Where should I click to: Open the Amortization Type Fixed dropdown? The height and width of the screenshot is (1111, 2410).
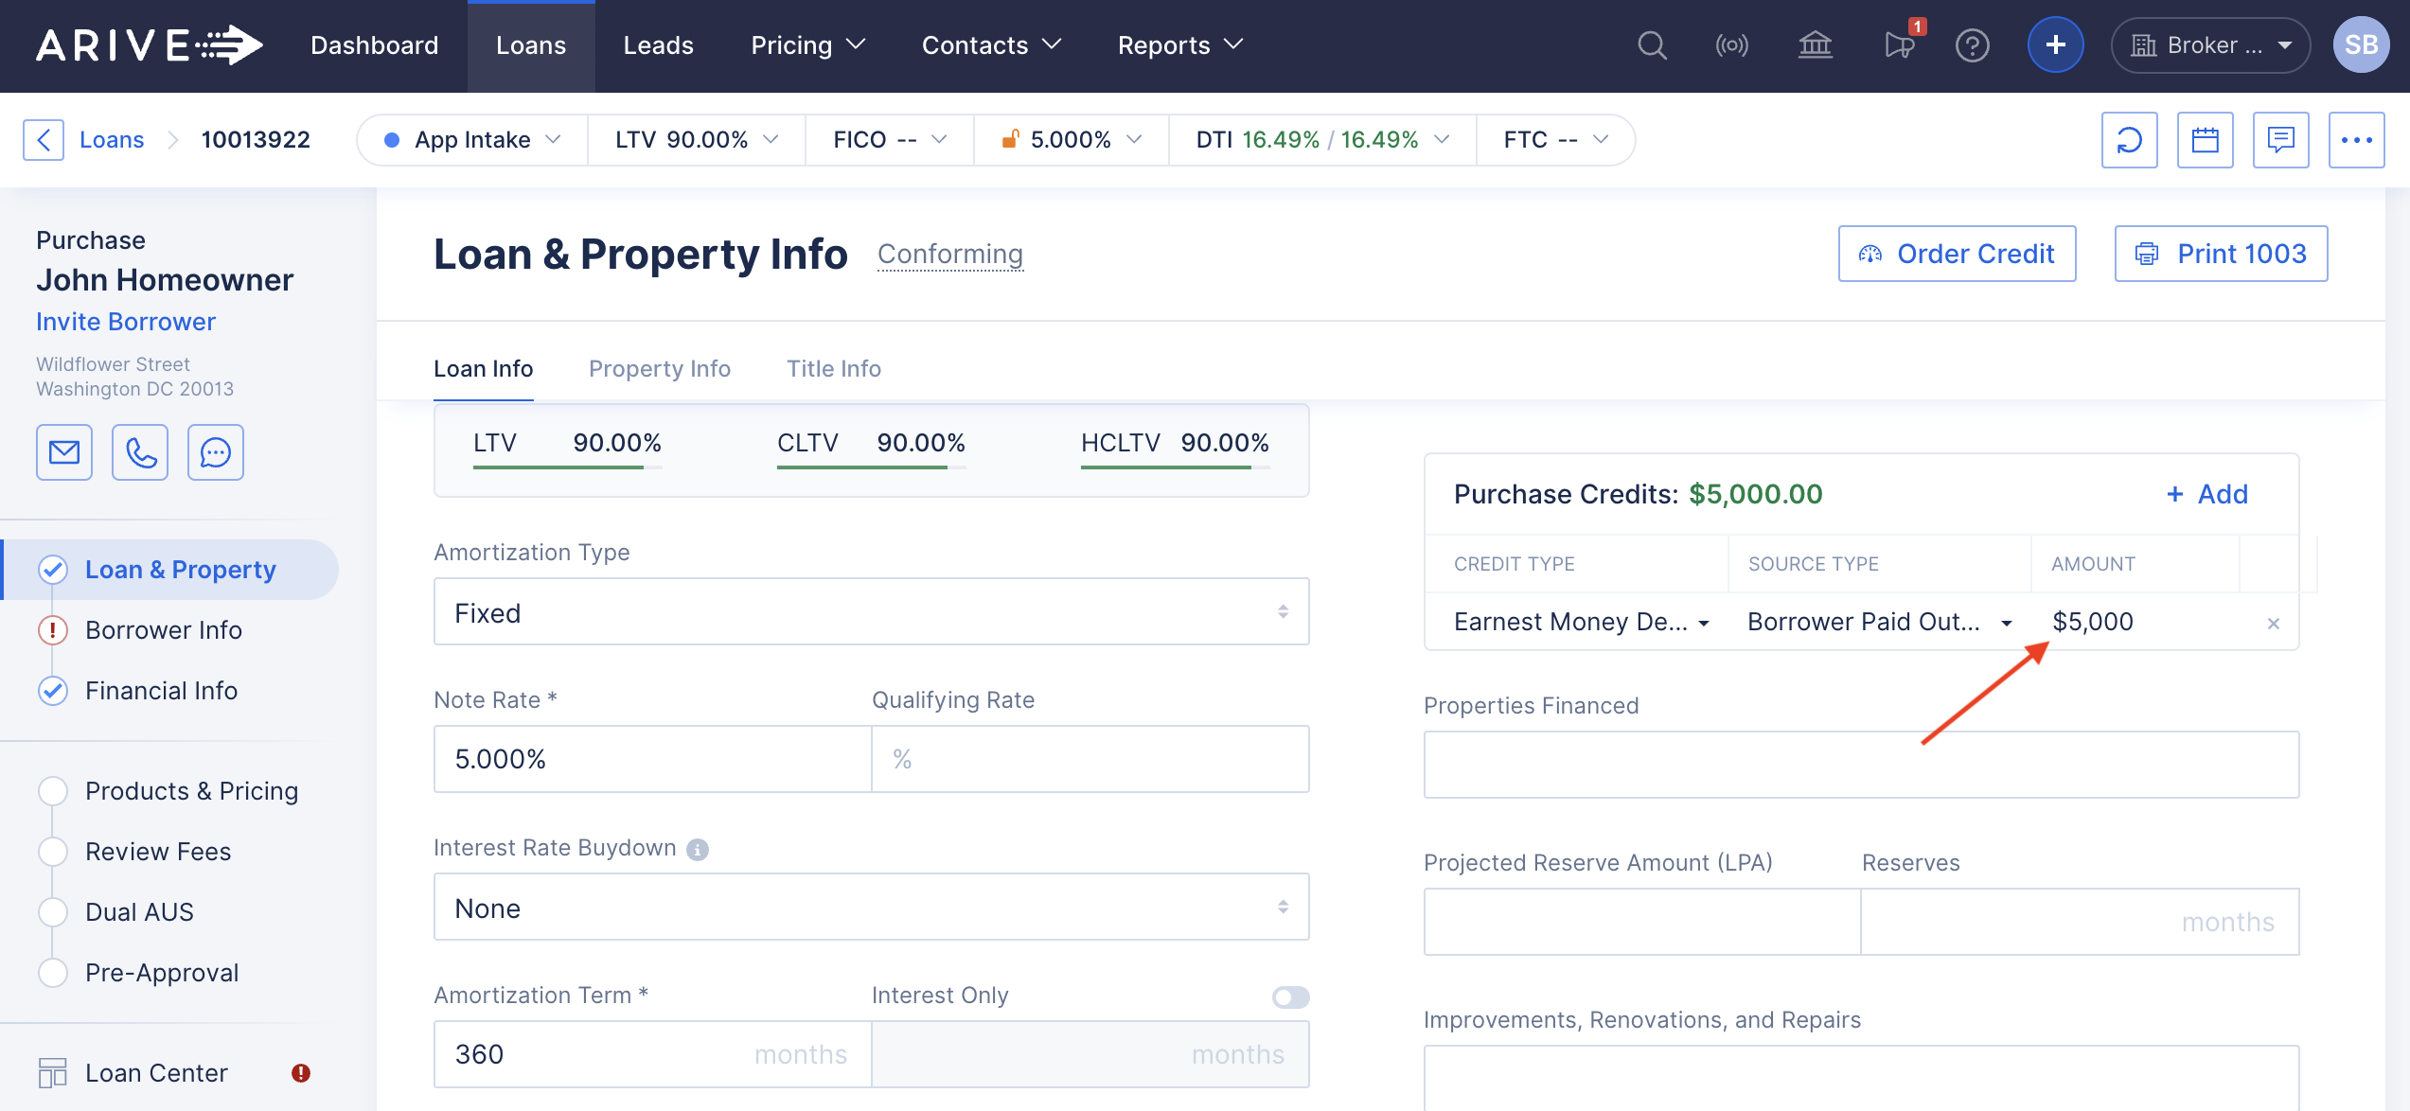(871, 612)
